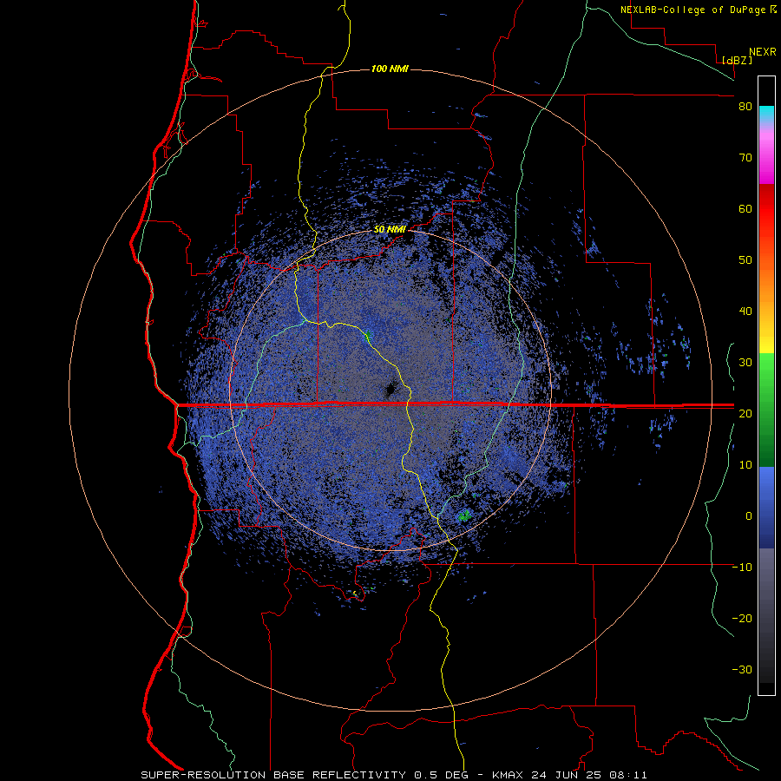Click the 0 value on the dBZ scale

[x=749, y=516]
